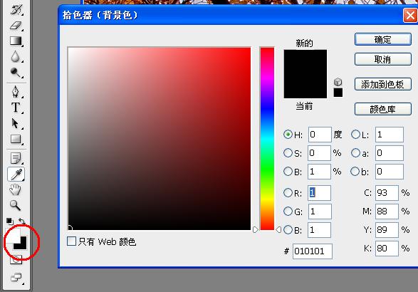Click the 确定 button

tap(383, 39)
